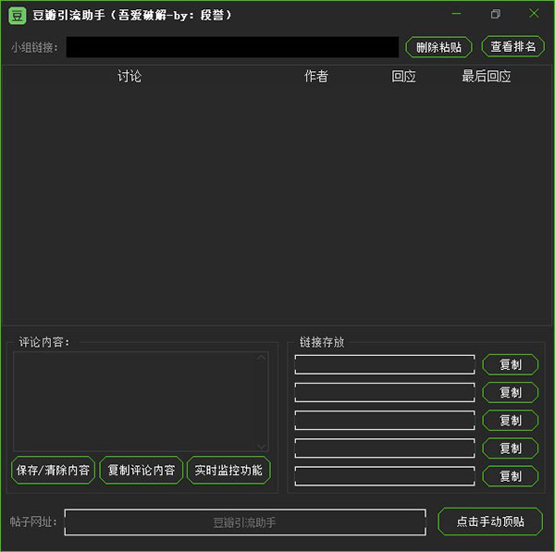
Task: Click the 小组链接 label
Action: coord(34,47)
